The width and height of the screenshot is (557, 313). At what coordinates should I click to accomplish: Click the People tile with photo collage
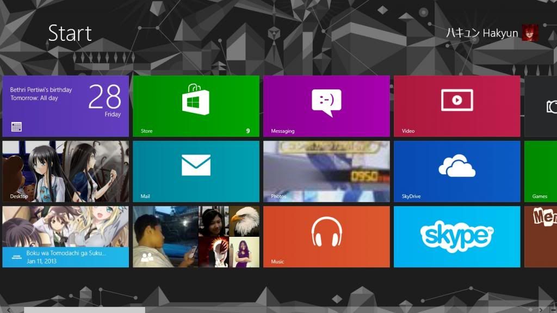[196, 236]
